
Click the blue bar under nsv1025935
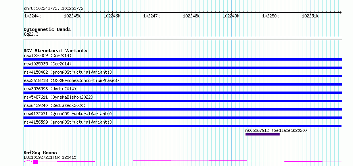coord(182,68)
